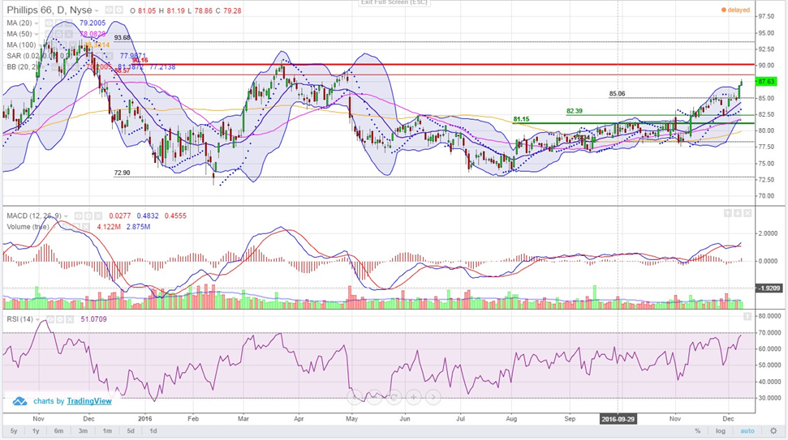Image resolution: width=788 pixels, height=440 pixels.
Task: Click the delayed data status indicator
Action: coord(735,10)
